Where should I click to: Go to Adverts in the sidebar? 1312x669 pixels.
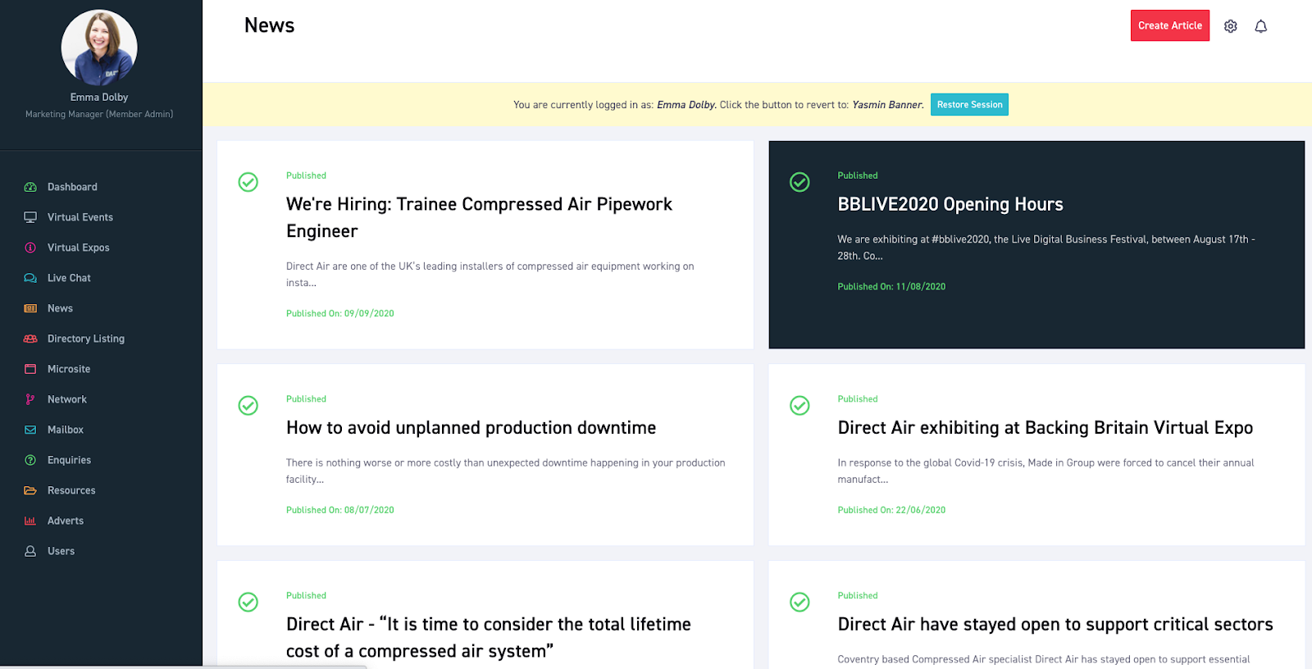pyautogui.click(x=66, y=521)
